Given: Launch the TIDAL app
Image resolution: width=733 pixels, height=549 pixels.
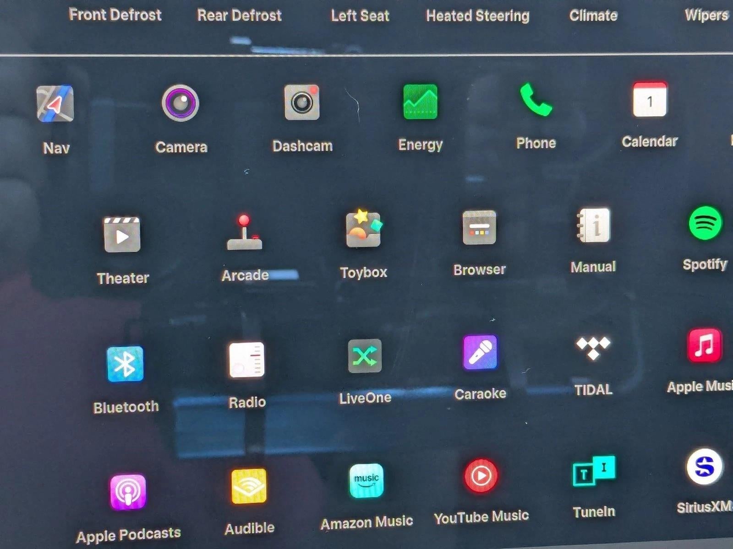Looking at the screenshot, I should tap(593, 348).
